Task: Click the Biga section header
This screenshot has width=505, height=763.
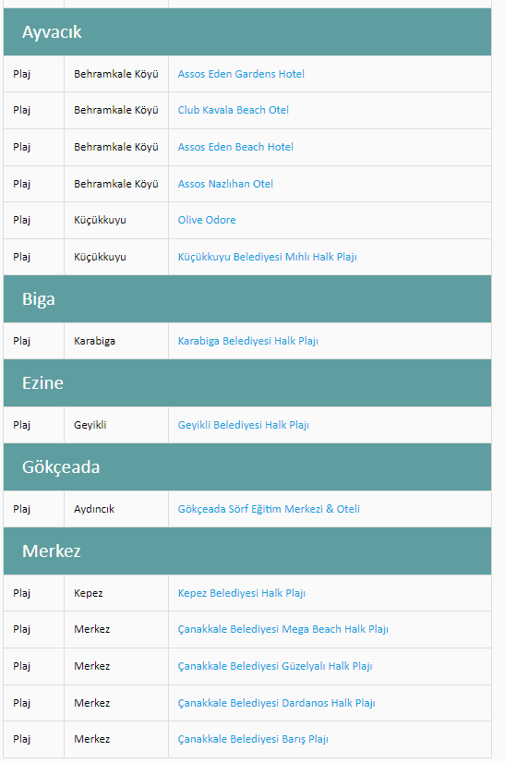Action: 247,298
